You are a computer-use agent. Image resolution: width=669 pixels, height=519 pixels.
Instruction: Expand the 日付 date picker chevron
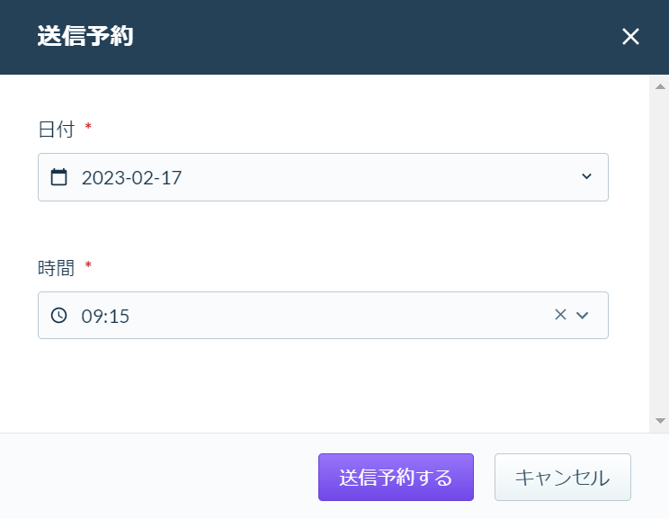click(x=586, y=176)
